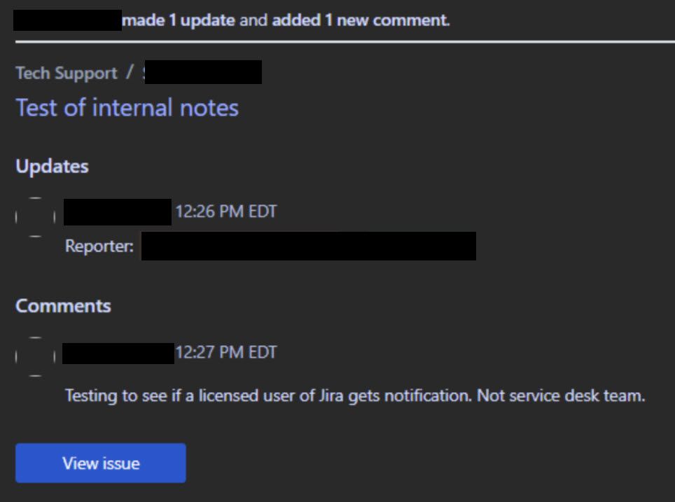This screenshot has height=502, width=675.
Task: Click the Updates section heading
Action: click(x=52, y=167)
